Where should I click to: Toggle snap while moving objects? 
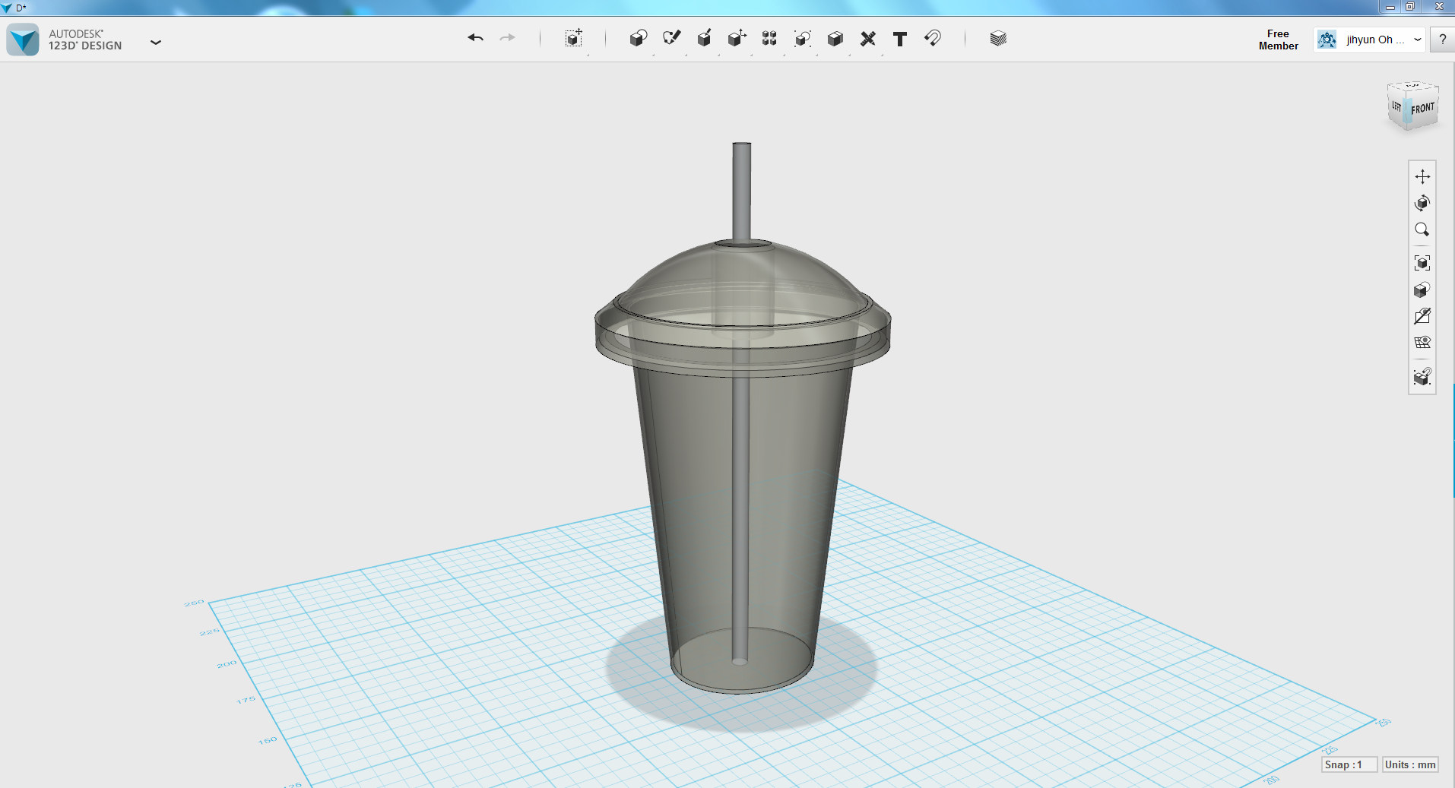[x=1422, y=376]
